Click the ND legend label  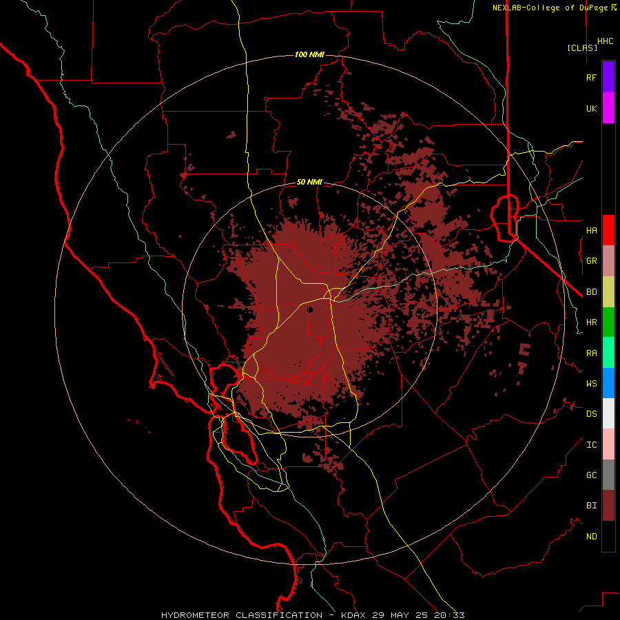[591, 537]
